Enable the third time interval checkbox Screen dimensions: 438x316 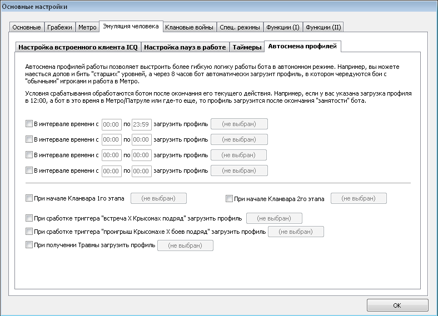pos(29,154)
